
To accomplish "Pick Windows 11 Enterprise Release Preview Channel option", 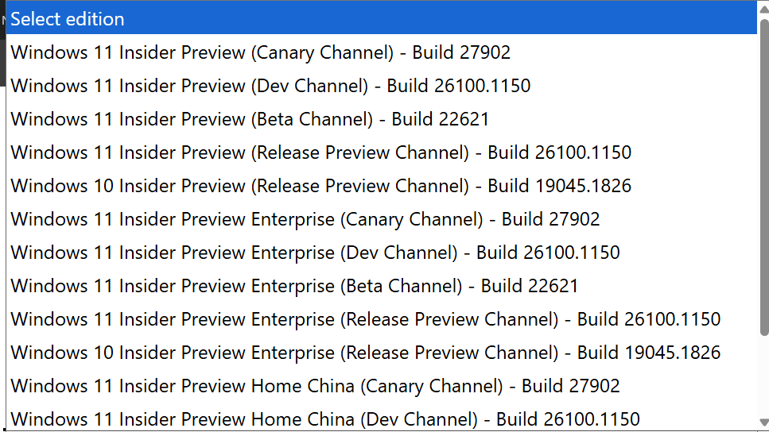I will click(382, 319).
